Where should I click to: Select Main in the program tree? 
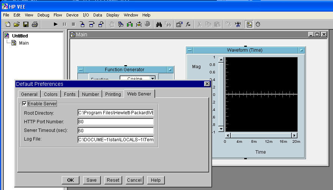[x=24, y=43]
